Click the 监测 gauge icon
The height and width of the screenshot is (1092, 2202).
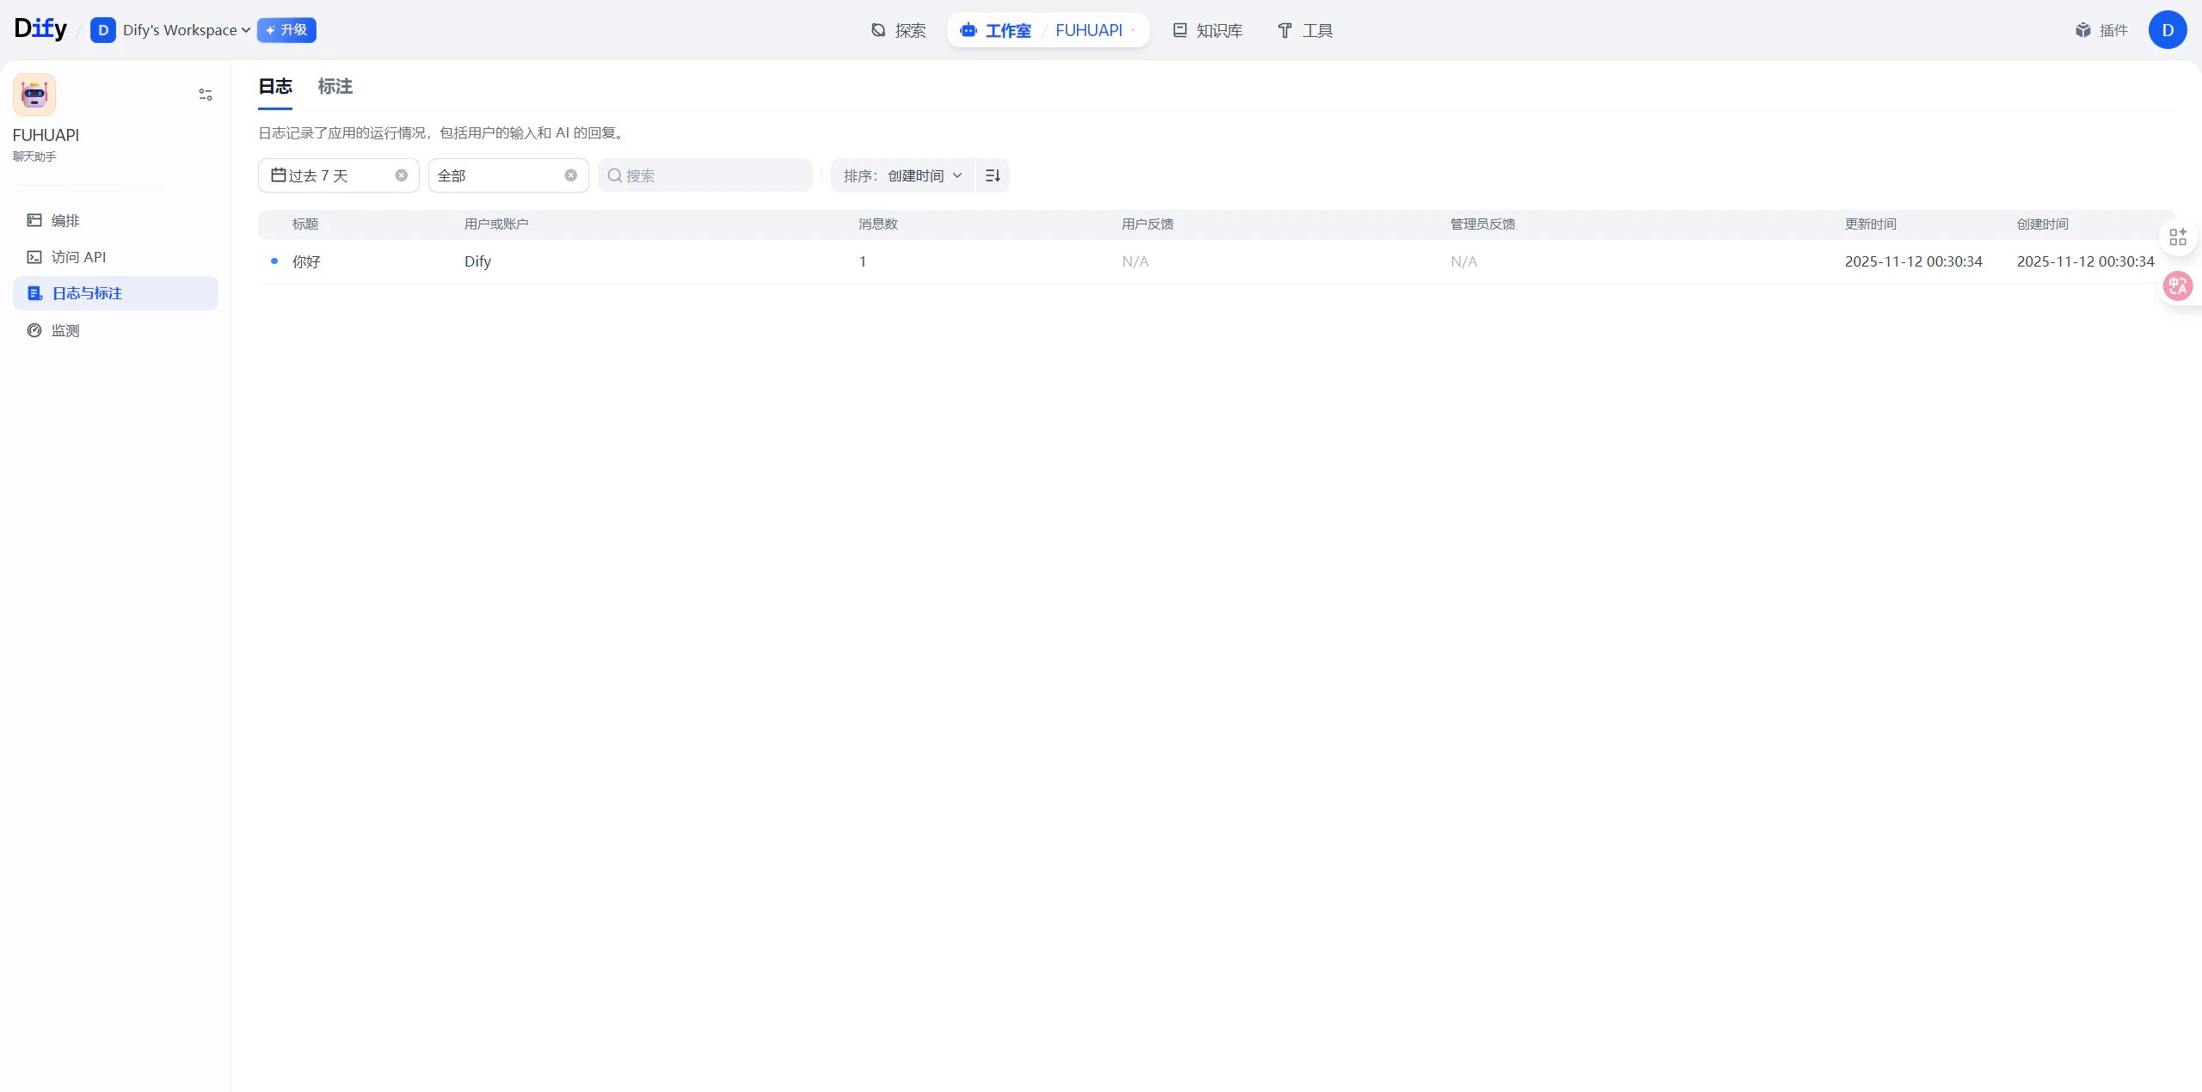click(34, 330)
